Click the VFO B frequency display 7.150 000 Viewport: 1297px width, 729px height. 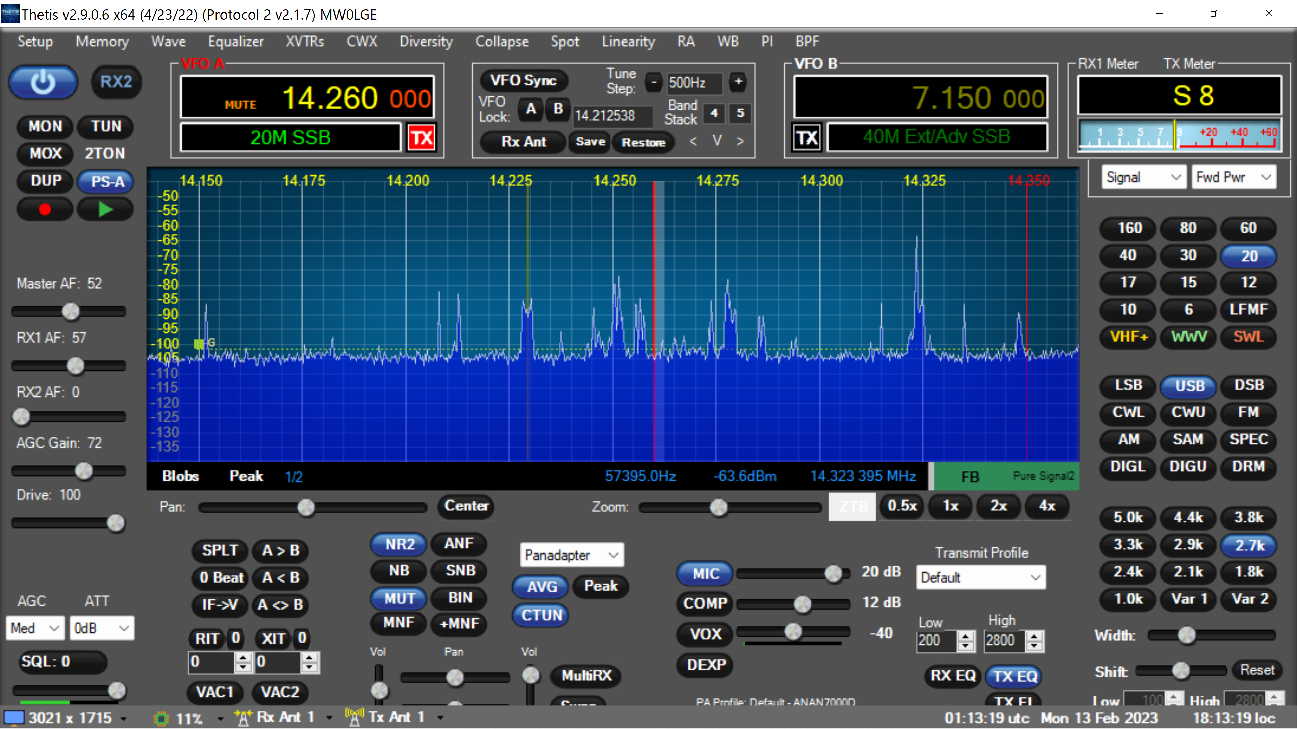tap(921, 97)
